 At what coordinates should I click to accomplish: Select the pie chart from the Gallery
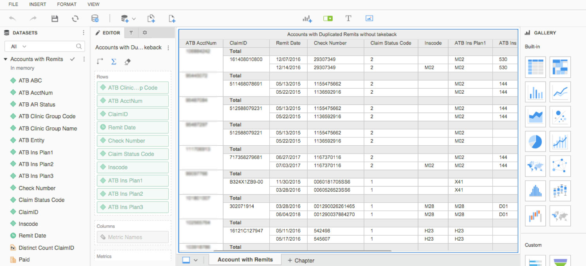[535, 141]
